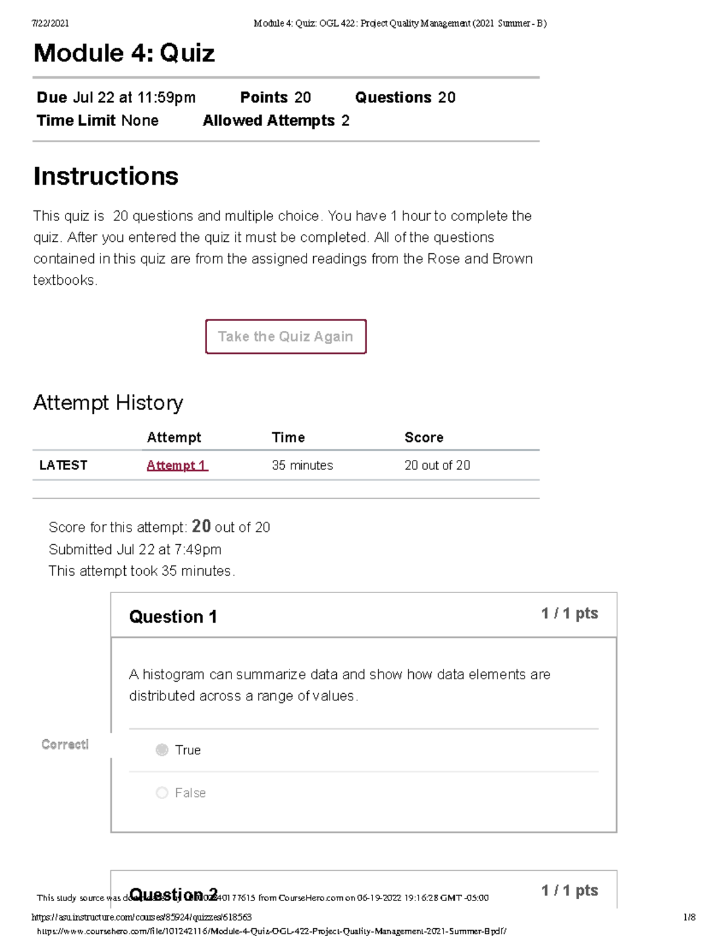The height and width of the screenshot is (941, 727).
Task: Click the LATEST attempt row label
Action: pyautogui.click(x=63, y=465)
